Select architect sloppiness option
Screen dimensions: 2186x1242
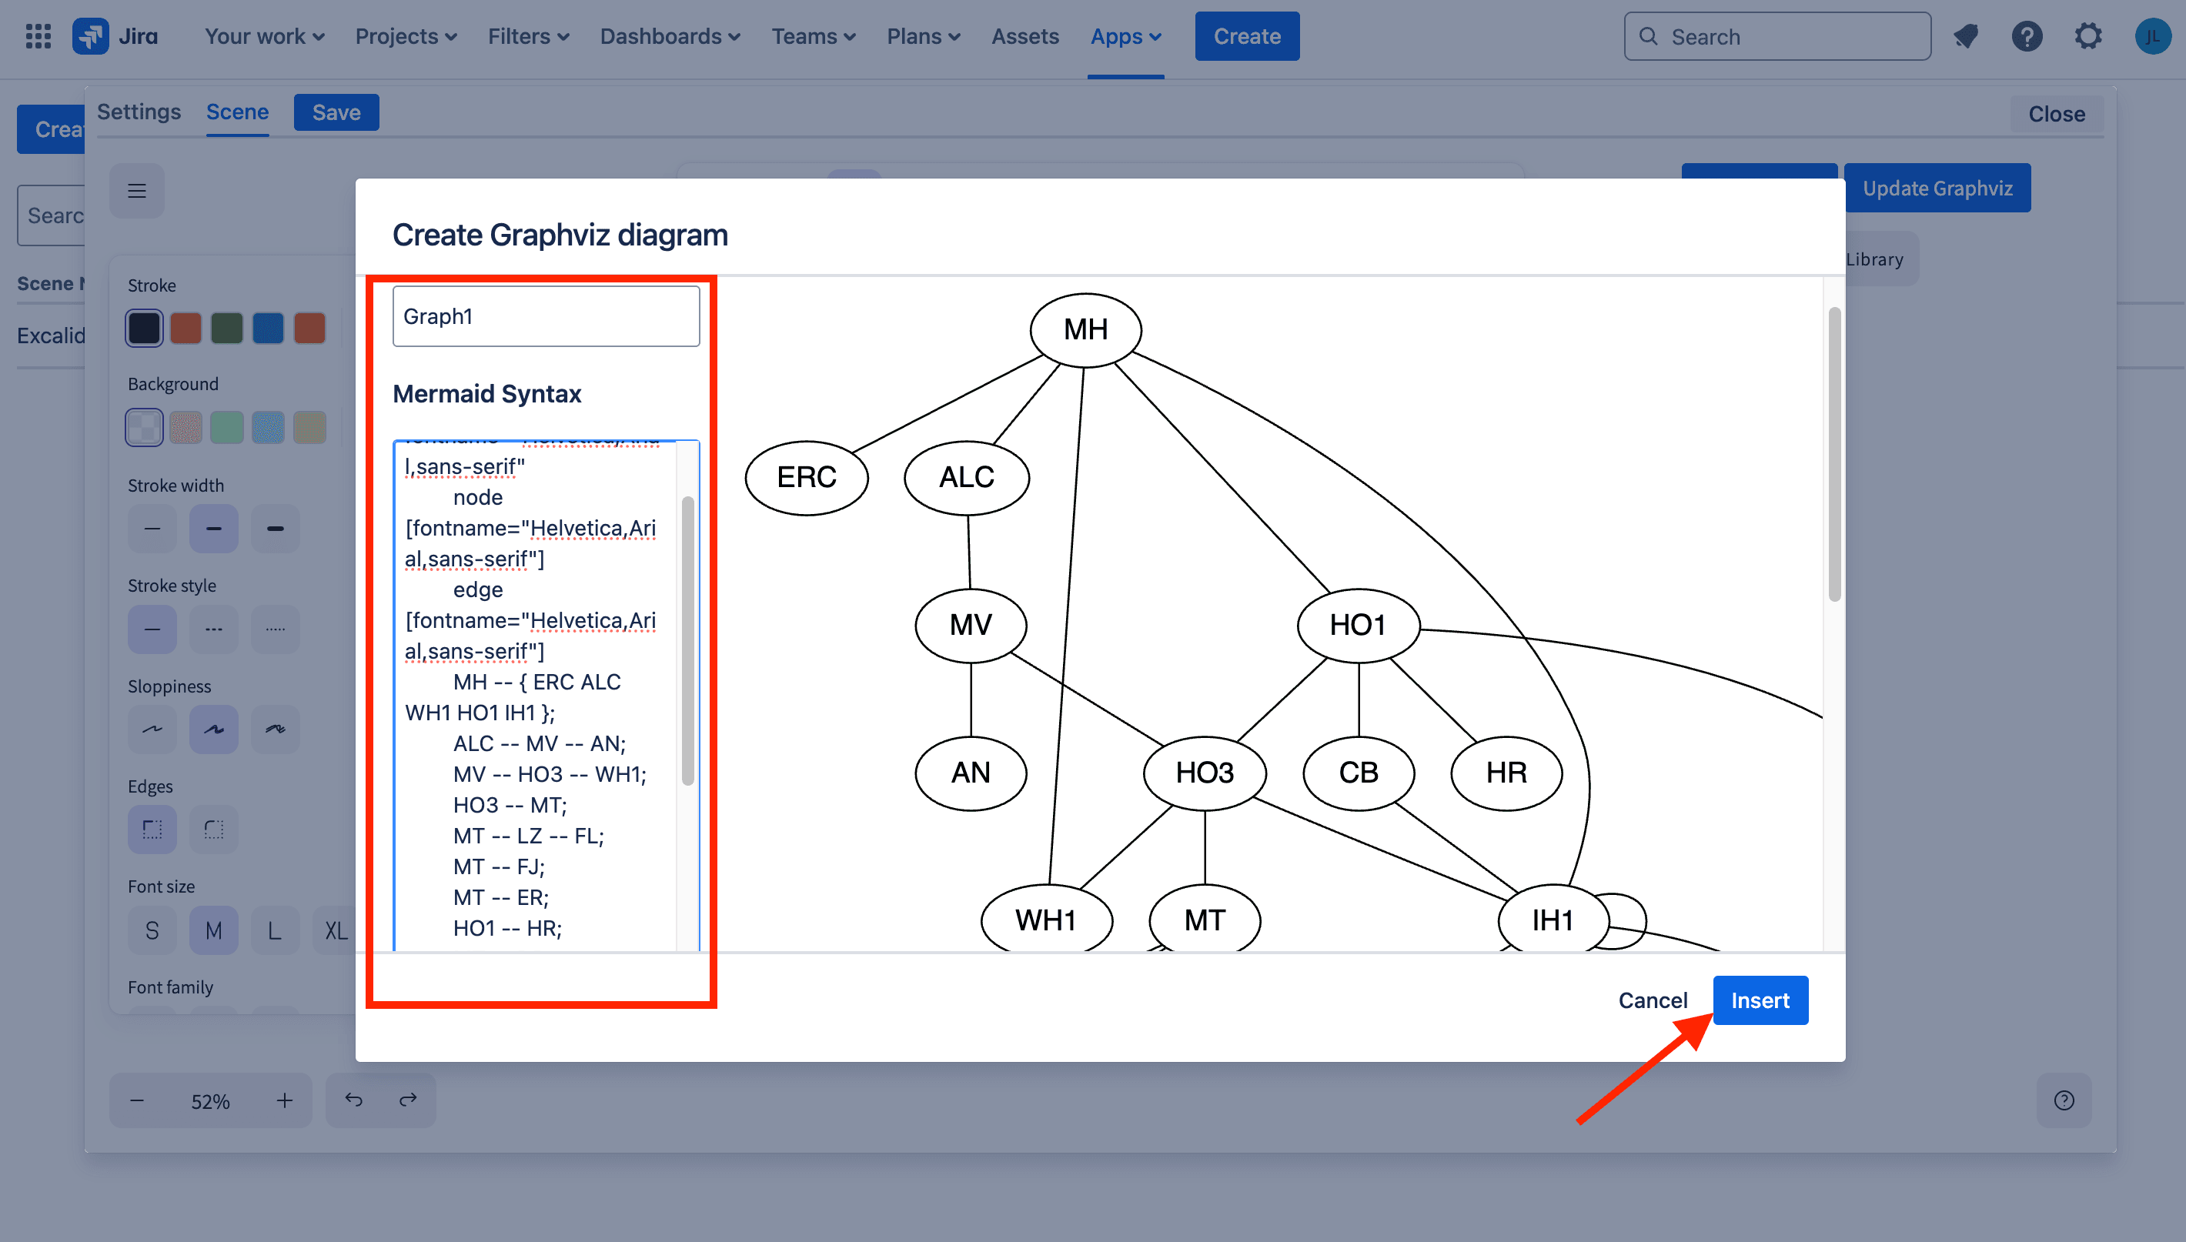coord(152,730)
